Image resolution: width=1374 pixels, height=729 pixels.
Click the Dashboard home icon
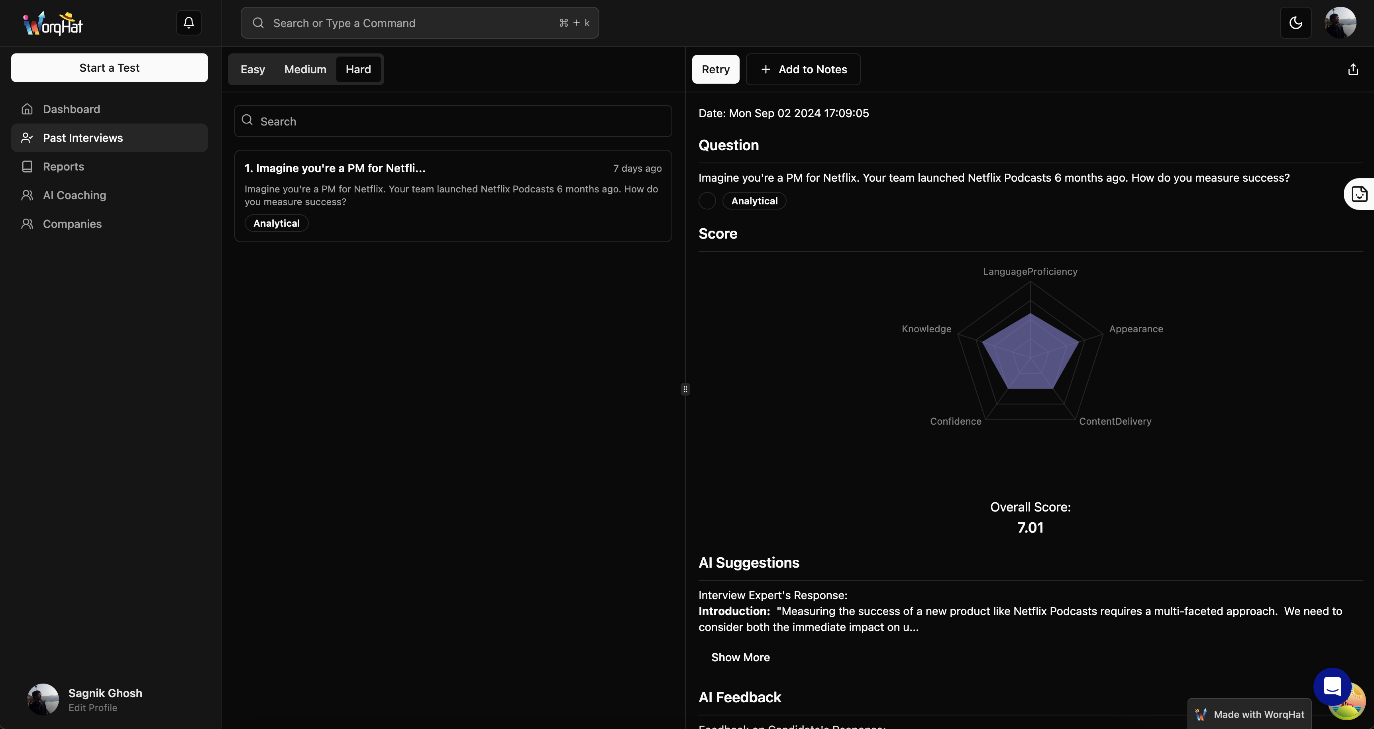coord(27,109)
